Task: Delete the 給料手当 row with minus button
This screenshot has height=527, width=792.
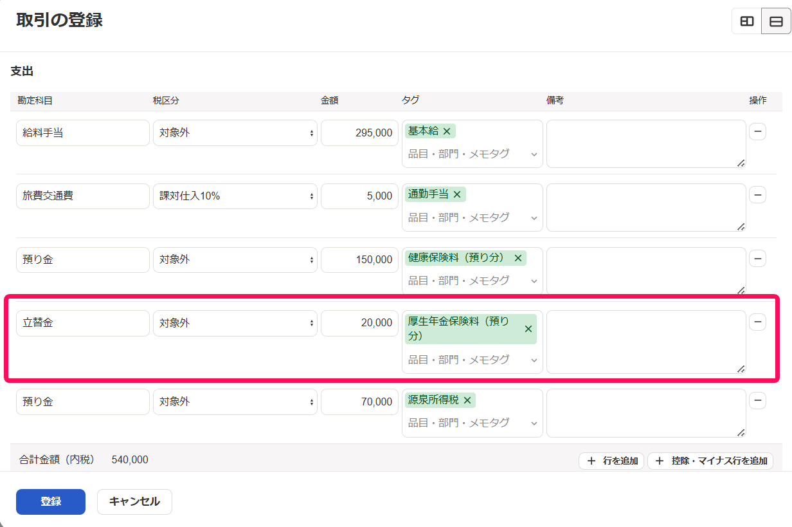Action: tap(758, 131)
